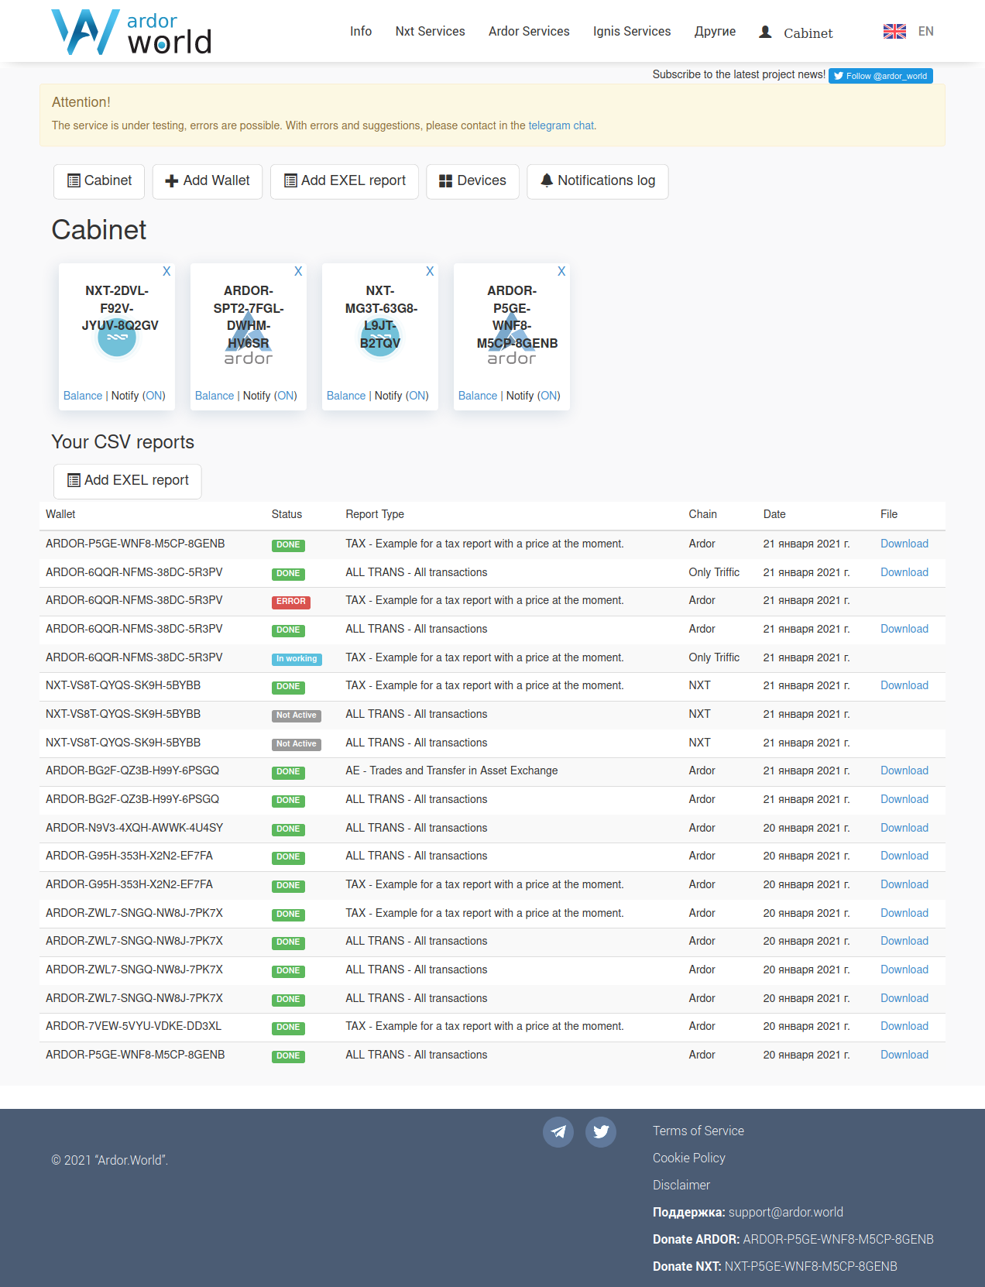
Task: Download the last ARDOR-P5GE ALL TRANS report
Action: (x=904, y=1055)
